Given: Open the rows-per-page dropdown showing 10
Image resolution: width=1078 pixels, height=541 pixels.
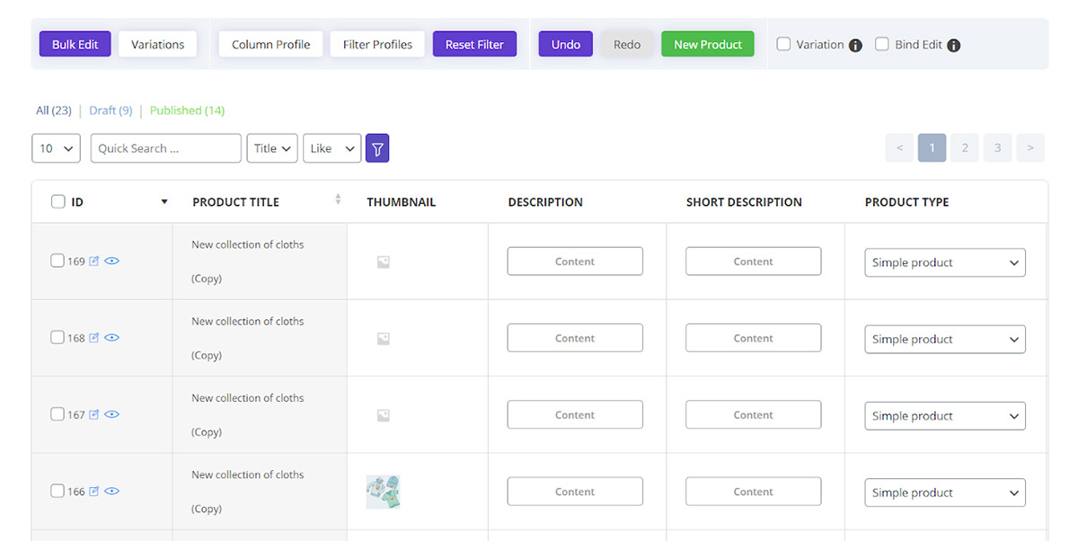Looking at the screenshot, I should click(x=56, y=148).
